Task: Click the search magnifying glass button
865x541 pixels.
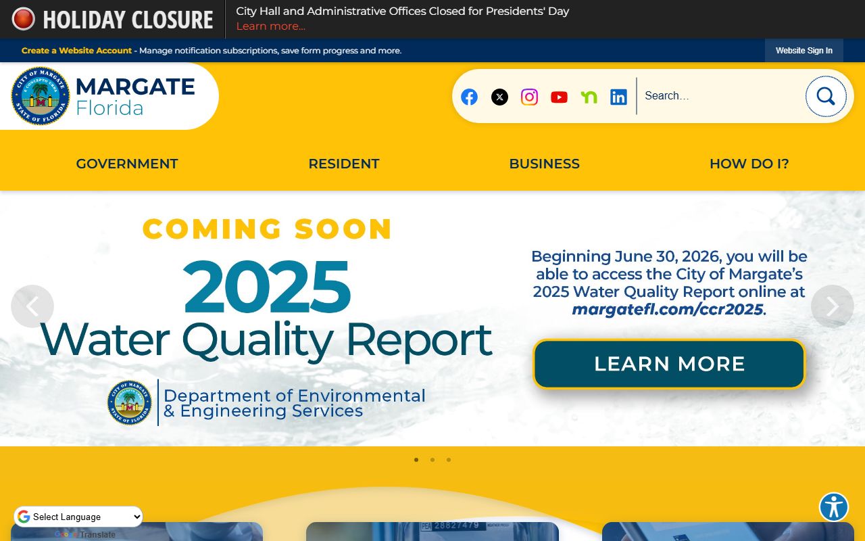Action: pyautogui.click(x=825, y=96)
